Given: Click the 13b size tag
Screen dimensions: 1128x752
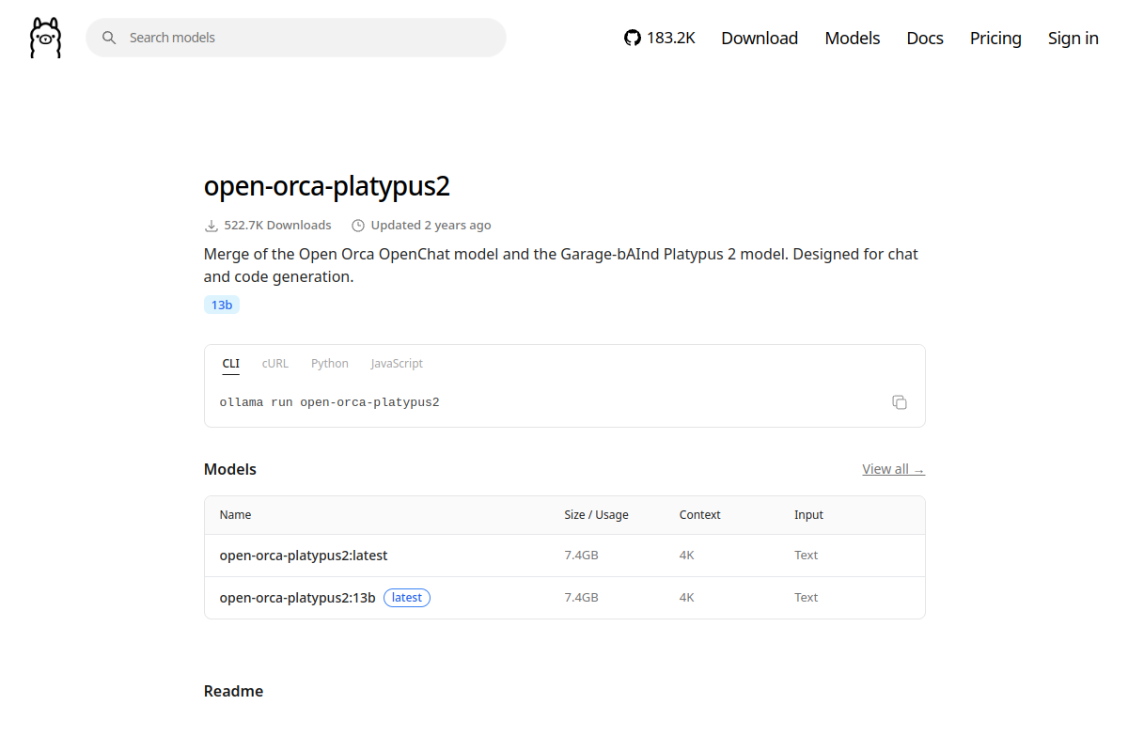Looking at the screenshot, I should (x=222, y=305).
